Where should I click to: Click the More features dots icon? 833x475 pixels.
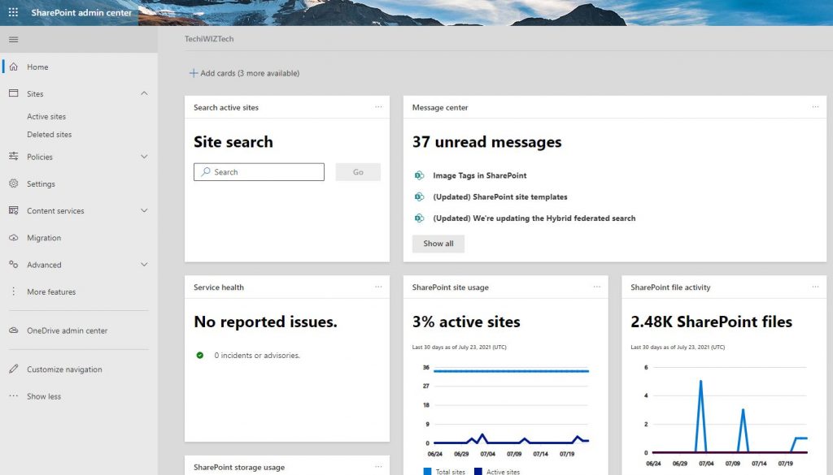(14, 291)
